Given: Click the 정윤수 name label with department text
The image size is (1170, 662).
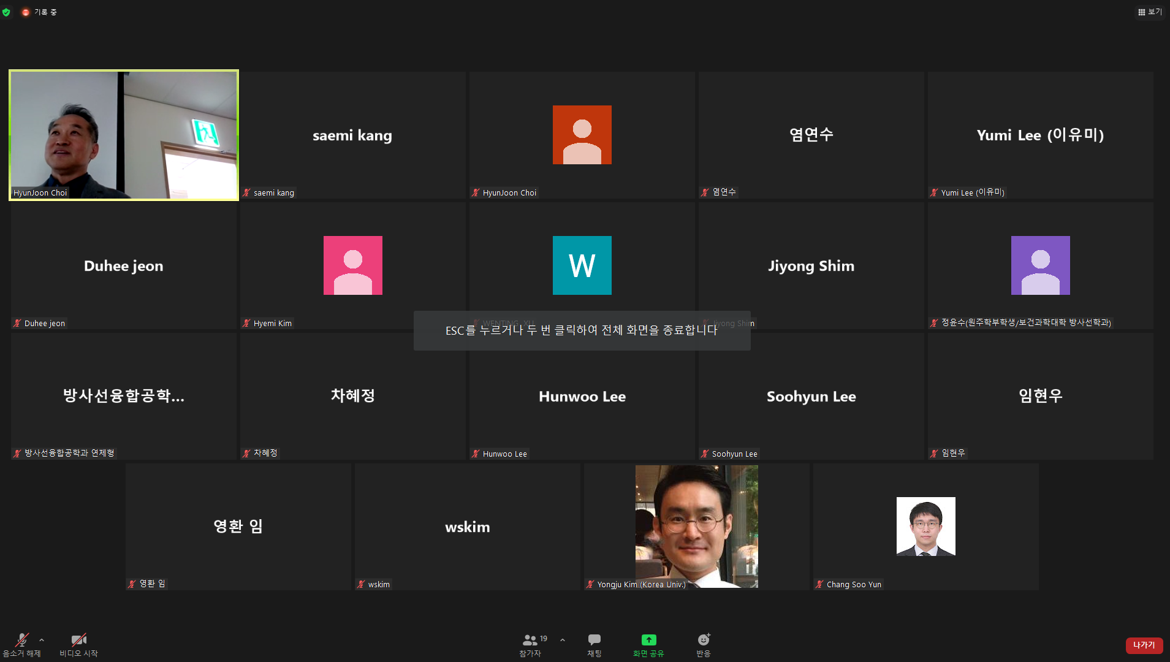Looking at the screenshot, I should pos(1026,322).
